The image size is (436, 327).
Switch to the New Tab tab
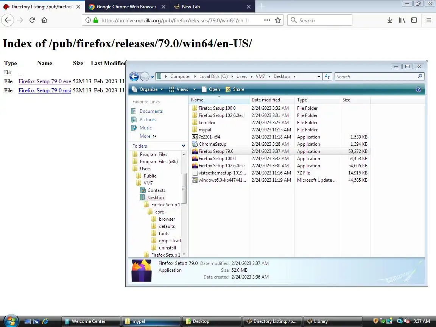[213, 7]
